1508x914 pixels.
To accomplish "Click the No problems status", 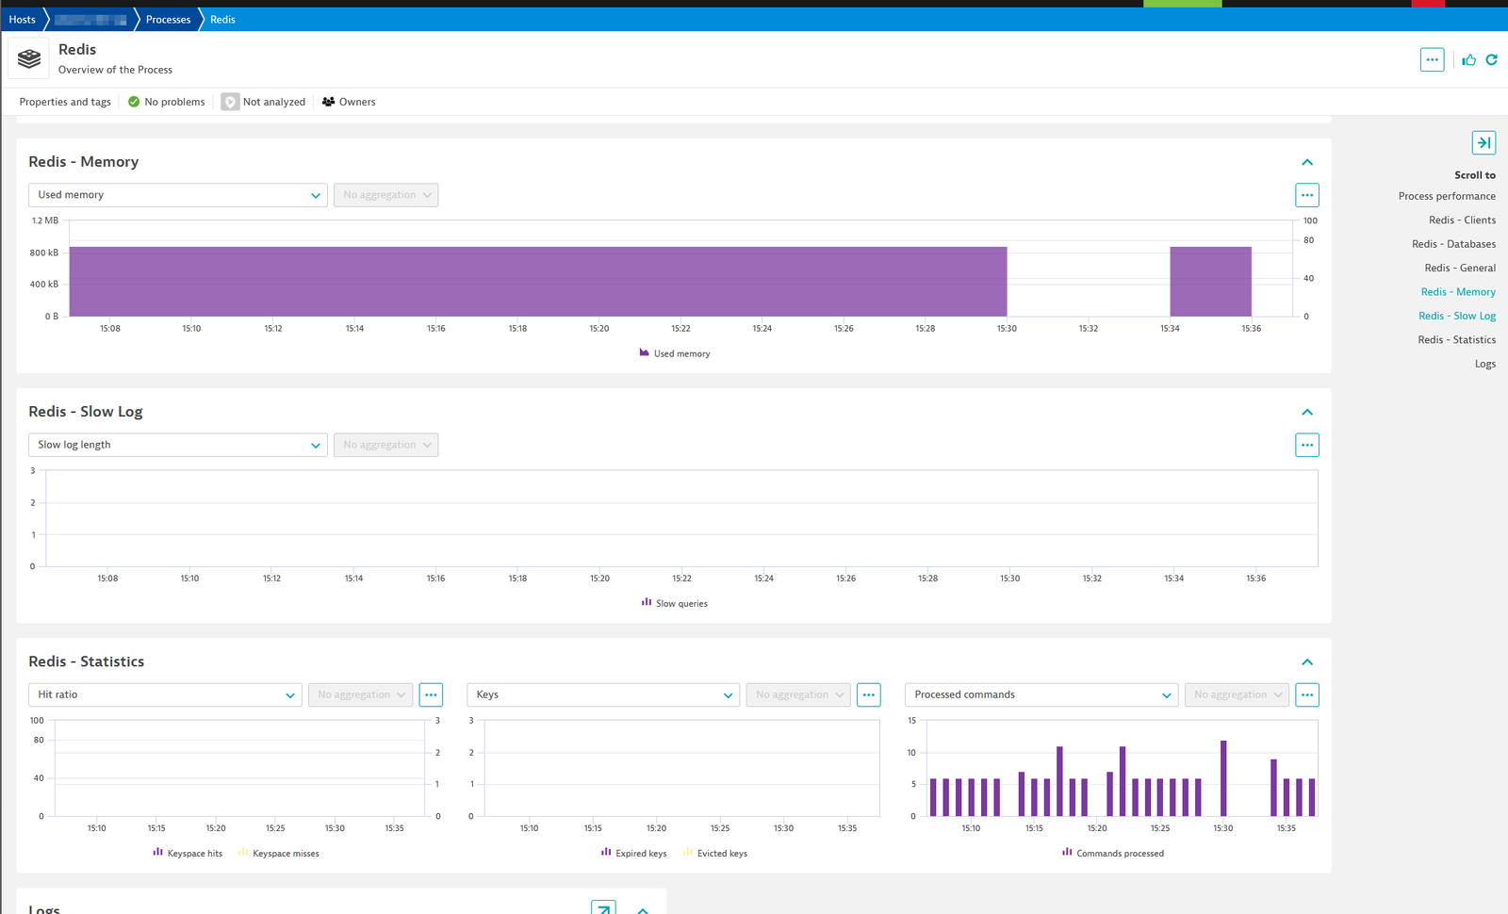I will [x=166, y=102].
